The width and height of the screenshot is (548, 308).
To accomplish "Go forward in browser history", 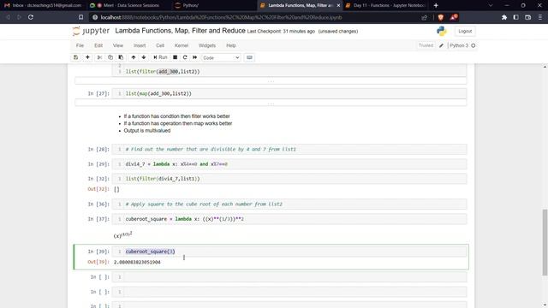I will (19, 17).
